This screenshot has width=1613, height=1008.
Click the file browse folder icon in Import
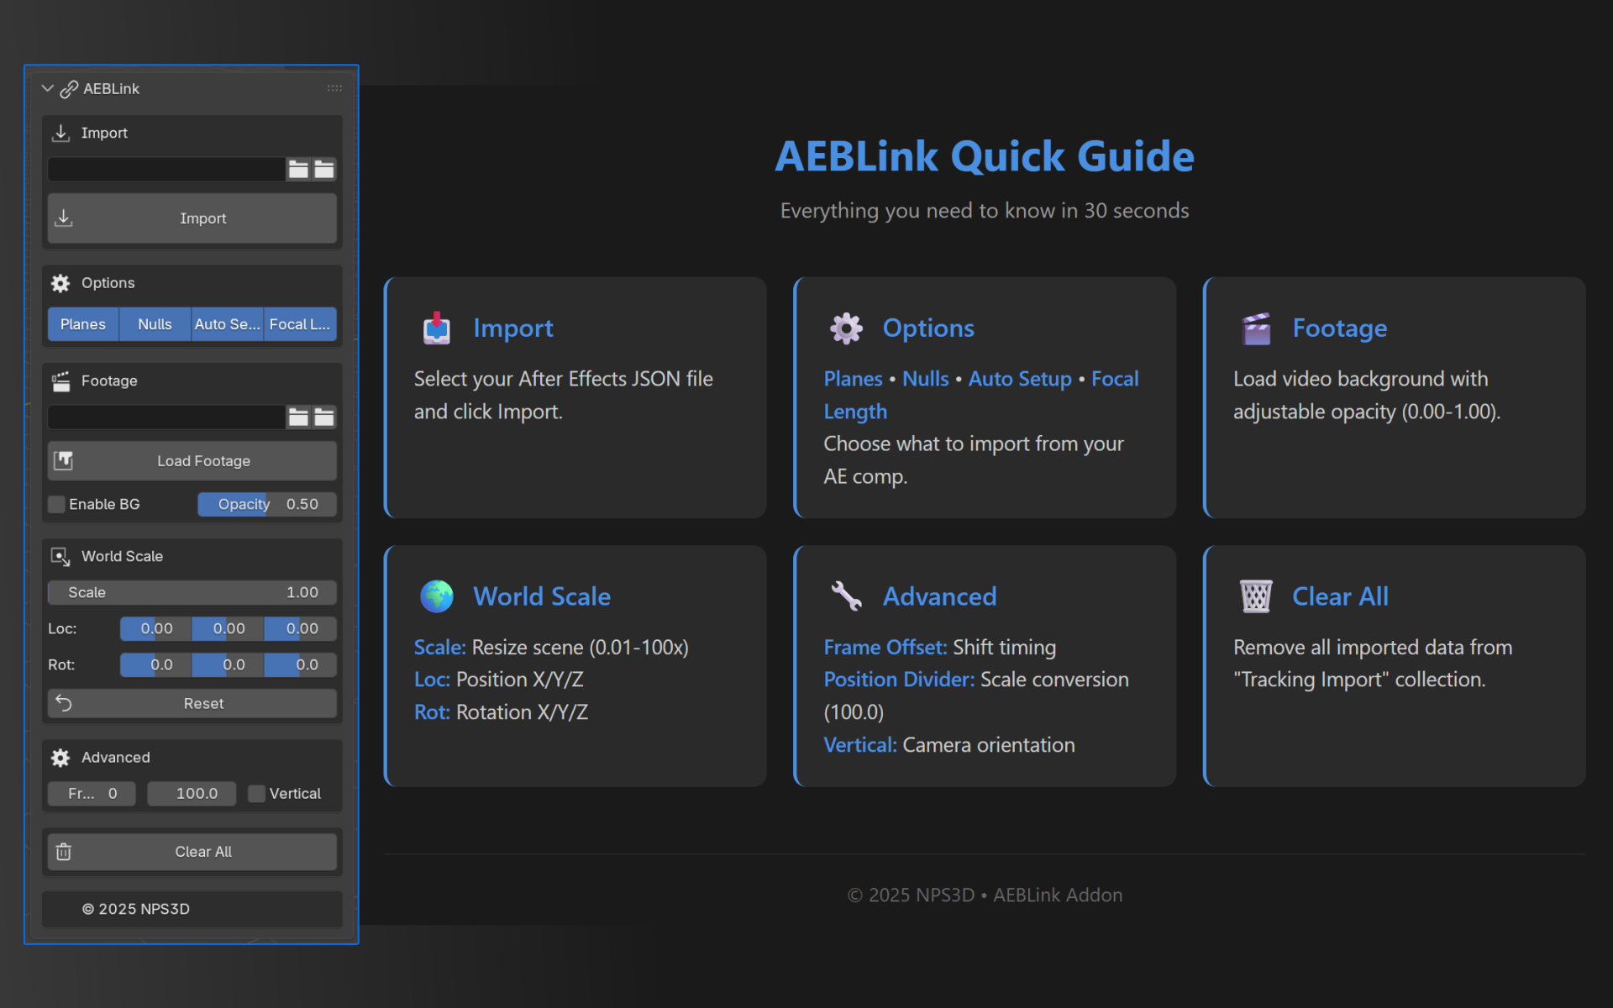click(298, 170)
